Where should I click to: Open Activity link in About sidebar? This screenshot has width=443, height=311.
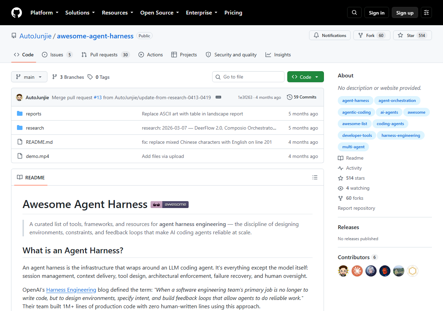(x=350, y=168)
